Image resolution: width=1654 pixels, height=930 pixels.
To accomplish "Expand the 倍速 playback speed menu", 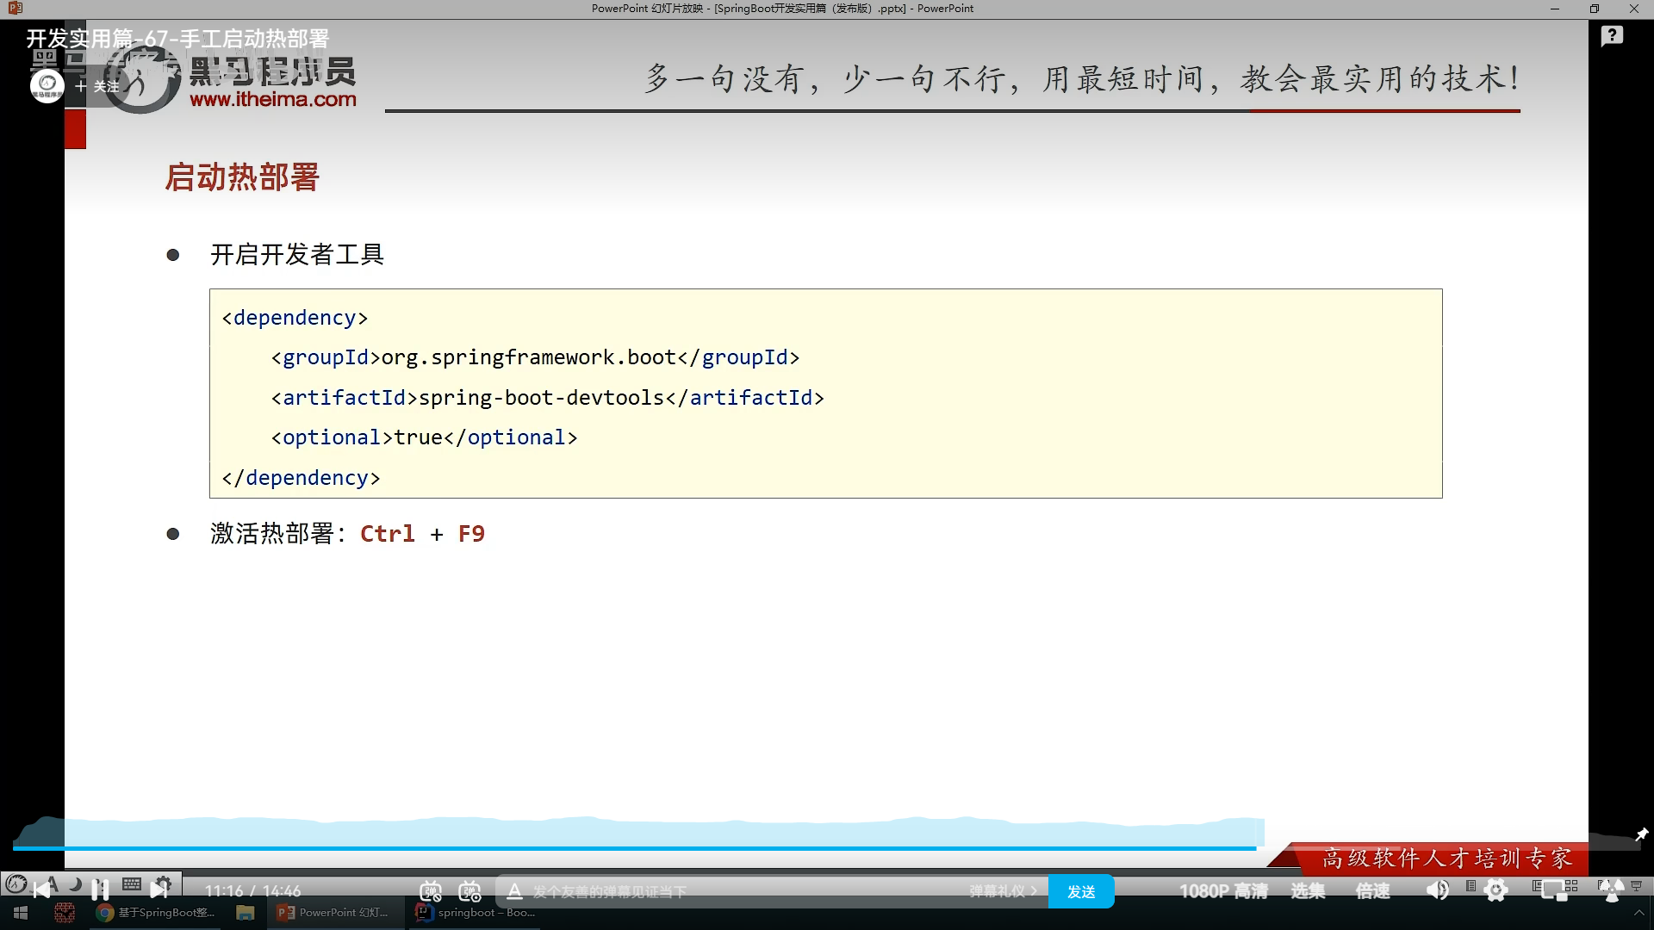I will 1372,891.
